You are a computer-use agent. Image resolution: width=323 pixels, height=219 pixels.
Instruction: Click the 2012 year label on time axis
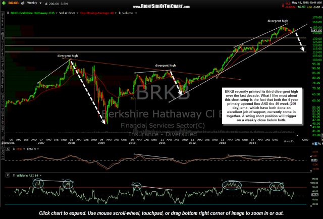tap(192, 143)
